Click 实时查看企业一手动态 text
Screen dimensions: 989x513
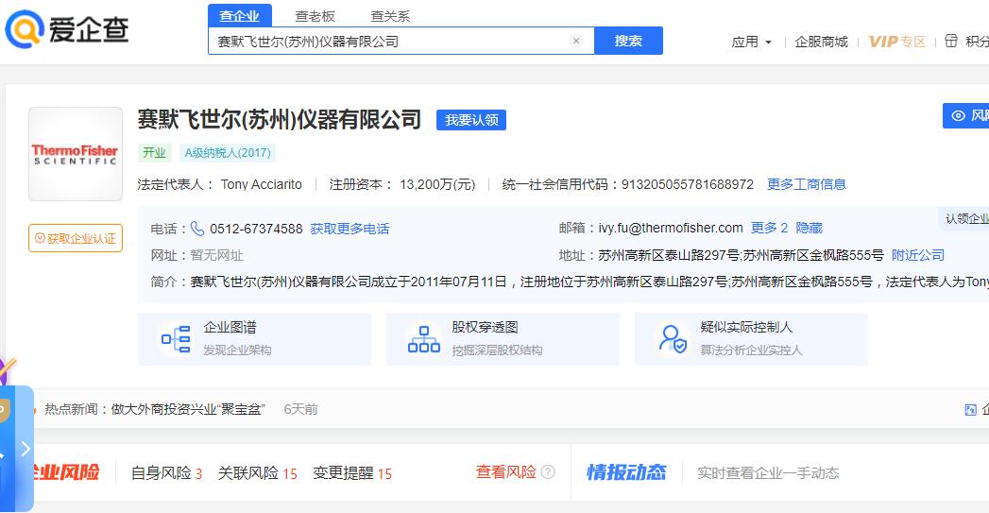768,472
